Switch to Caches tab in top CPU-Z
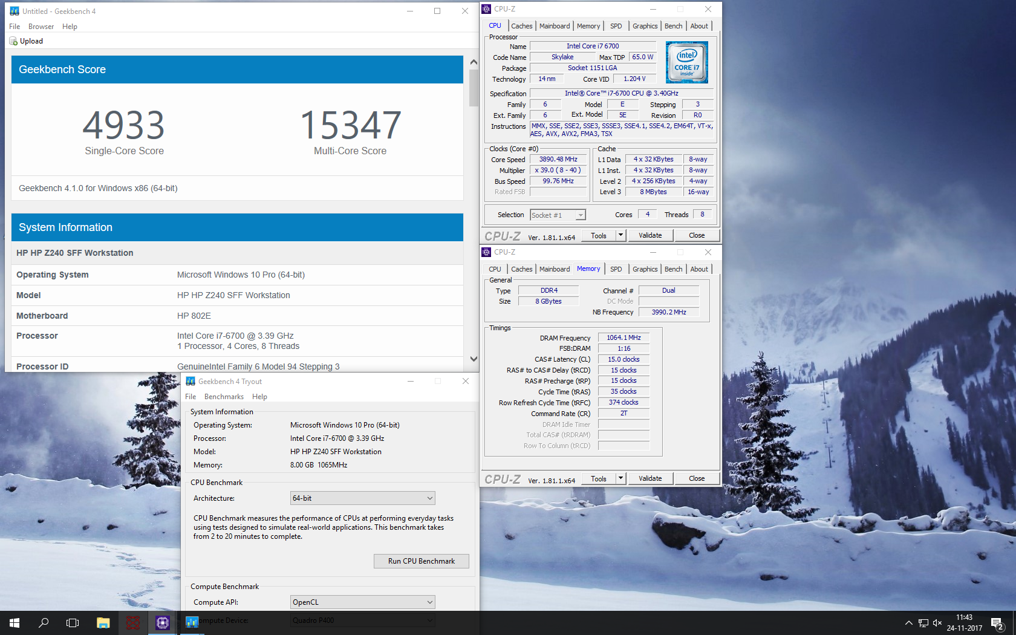The image size is (1016, 635). [x=521, y=26]
